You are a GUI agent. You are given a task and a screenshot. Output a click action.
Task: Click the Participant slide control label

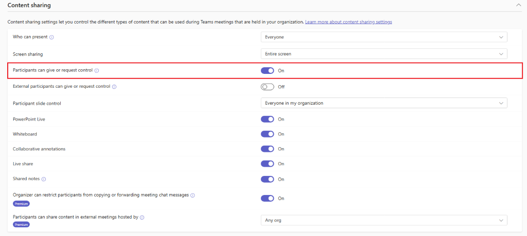click(x=37, y=103)
